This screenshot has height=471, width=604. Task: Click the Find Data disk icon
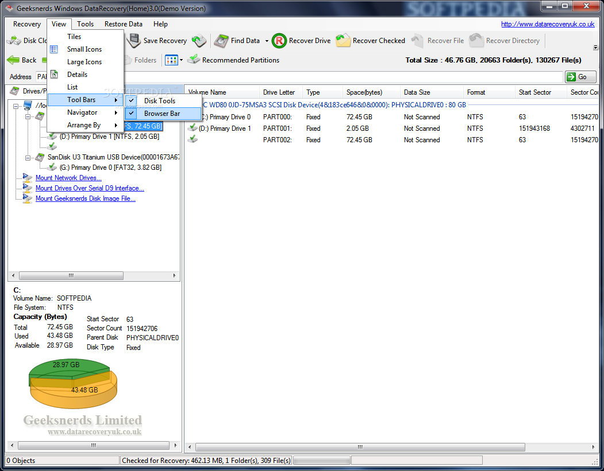click(x=221, y=41)
